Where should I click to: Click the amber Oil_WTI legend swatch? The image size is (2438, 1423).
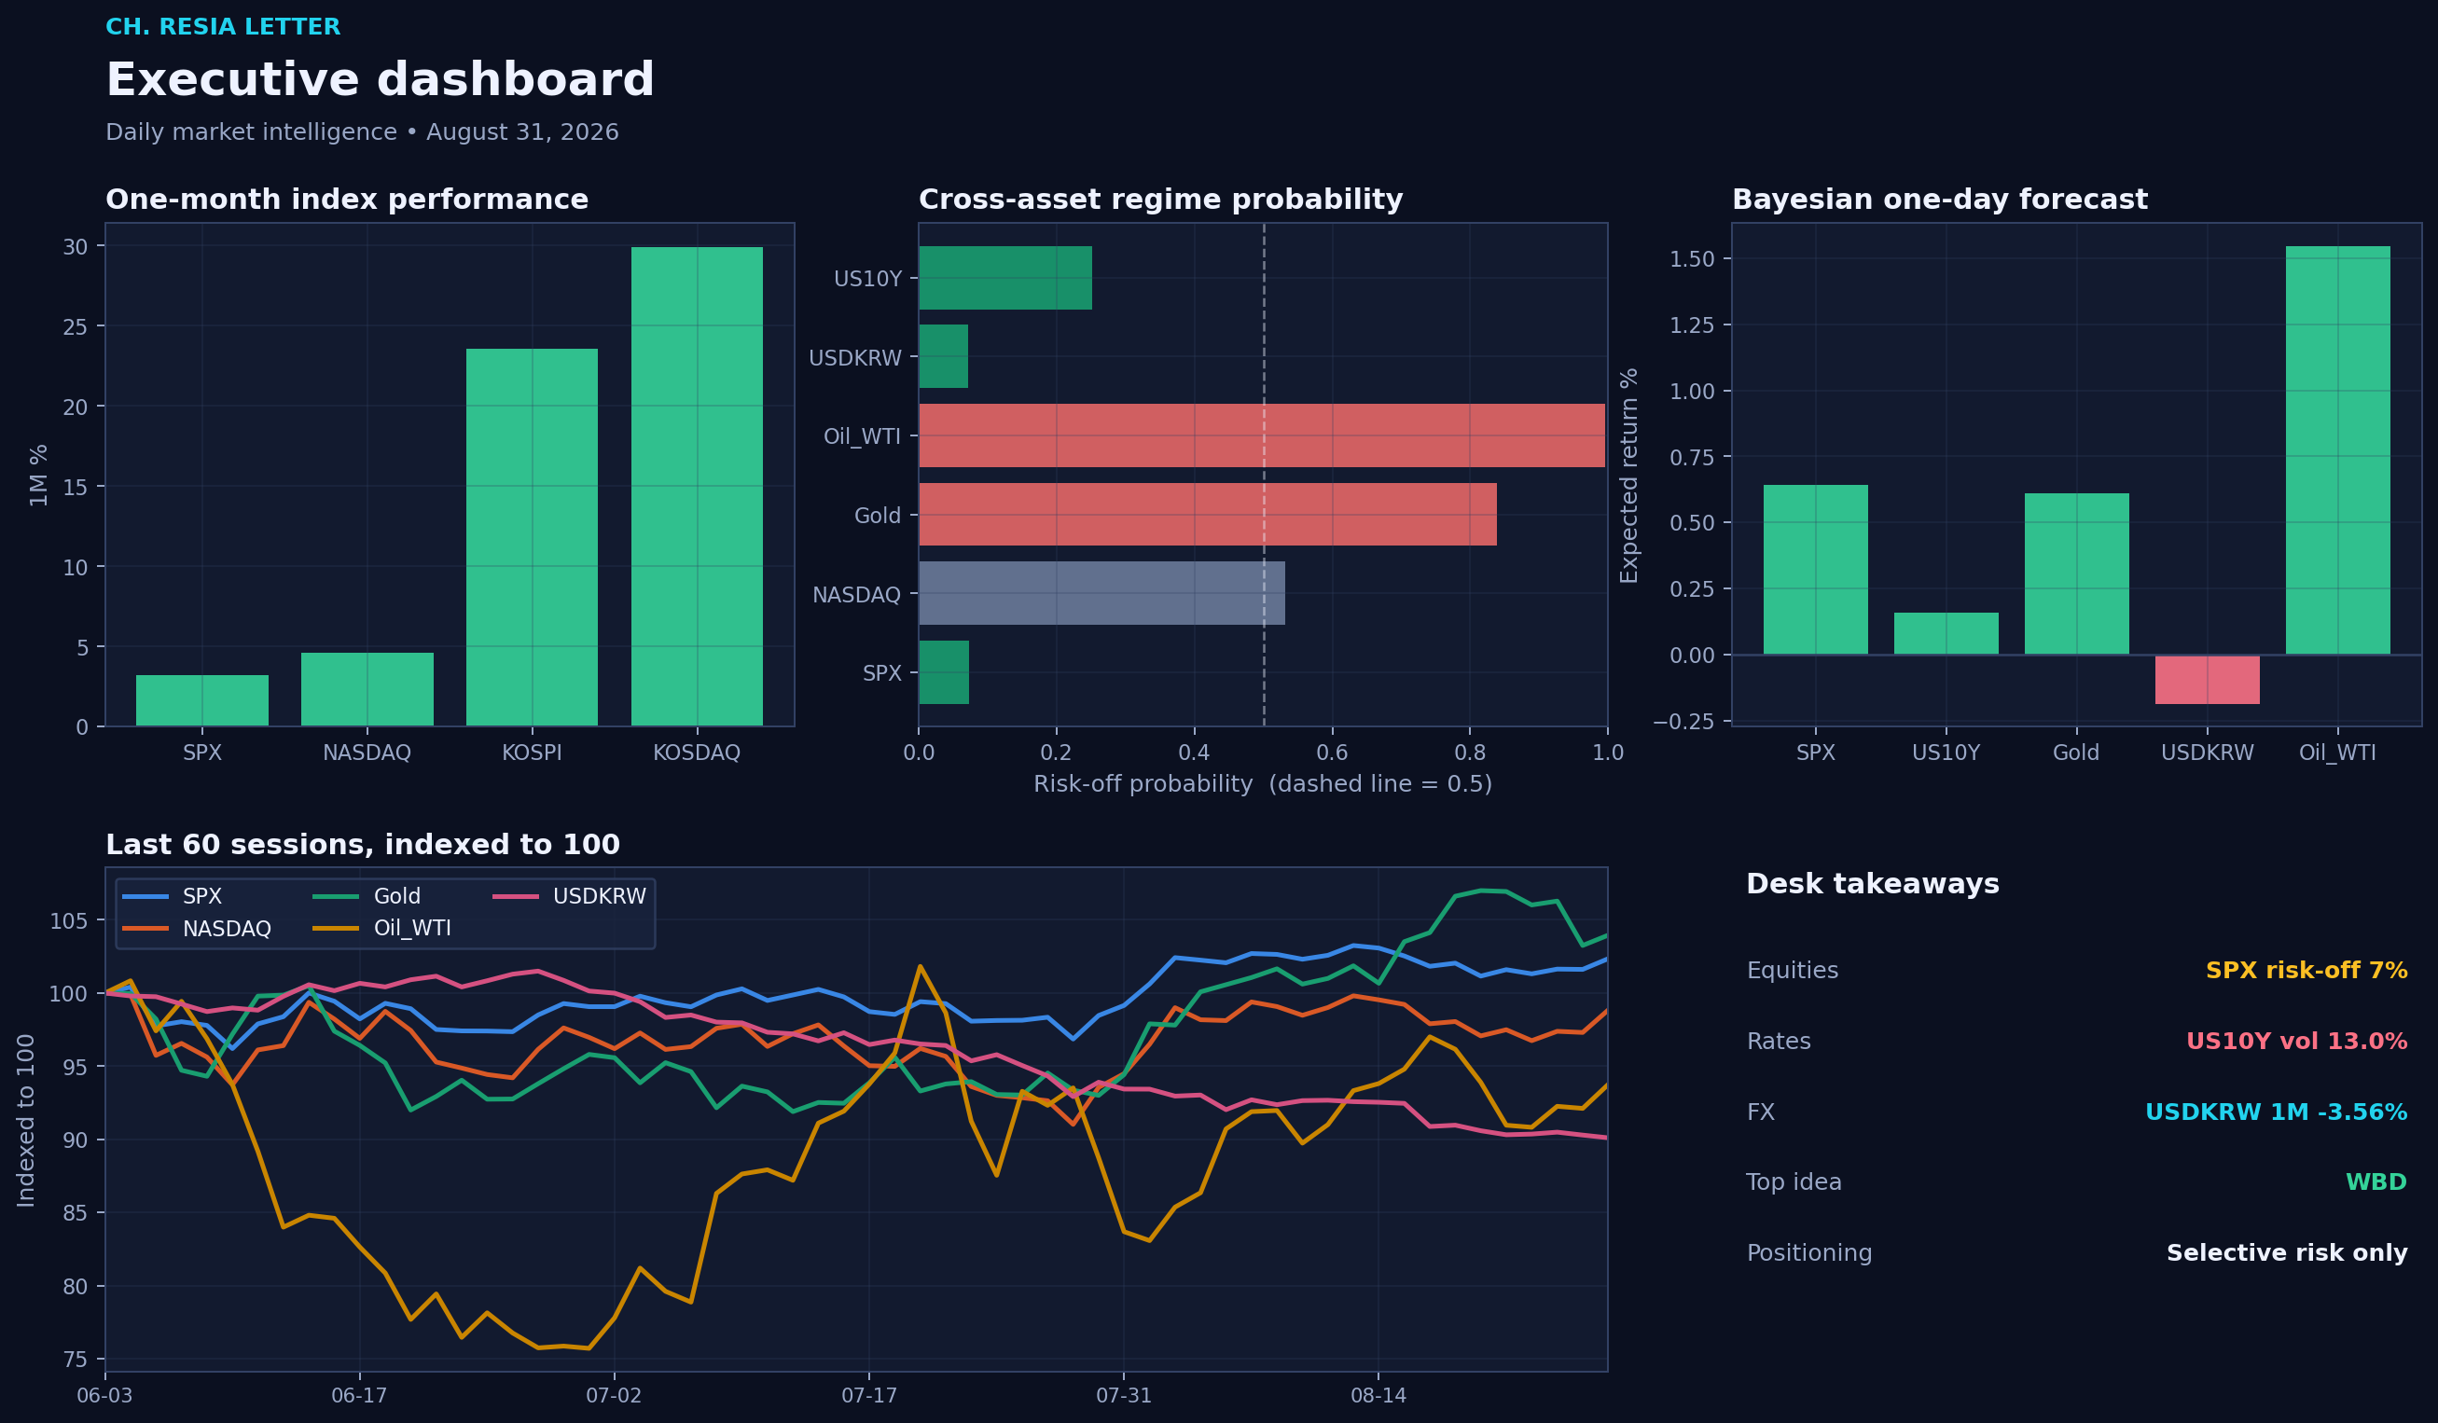tap(336, 929)
